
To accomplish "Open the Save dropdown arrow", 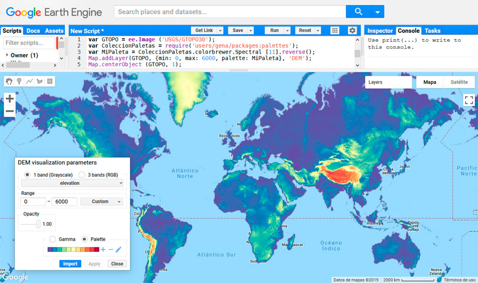I will coord(251,30).
